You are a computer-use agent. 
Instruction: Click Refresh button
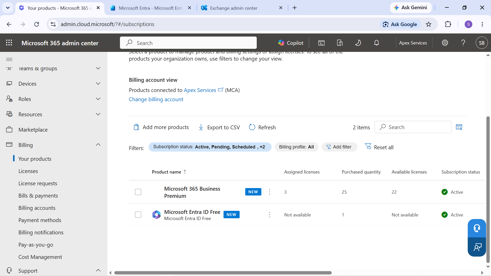(262, 127)
